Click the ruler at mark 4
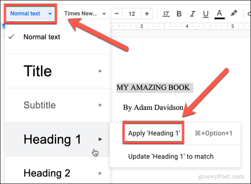 (x=187, y=26)
